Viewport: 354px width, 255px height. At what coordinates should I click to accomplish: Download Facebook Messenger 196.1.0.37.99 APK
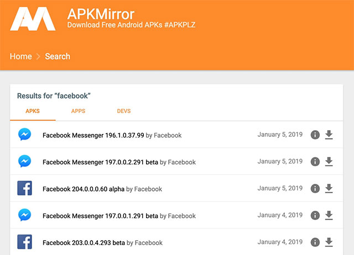point(329,135)
